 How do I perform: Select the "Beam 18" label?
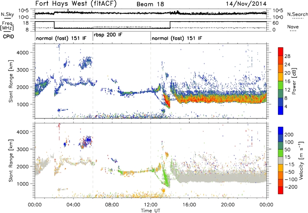pyautogui.click(x=150, y=4)
